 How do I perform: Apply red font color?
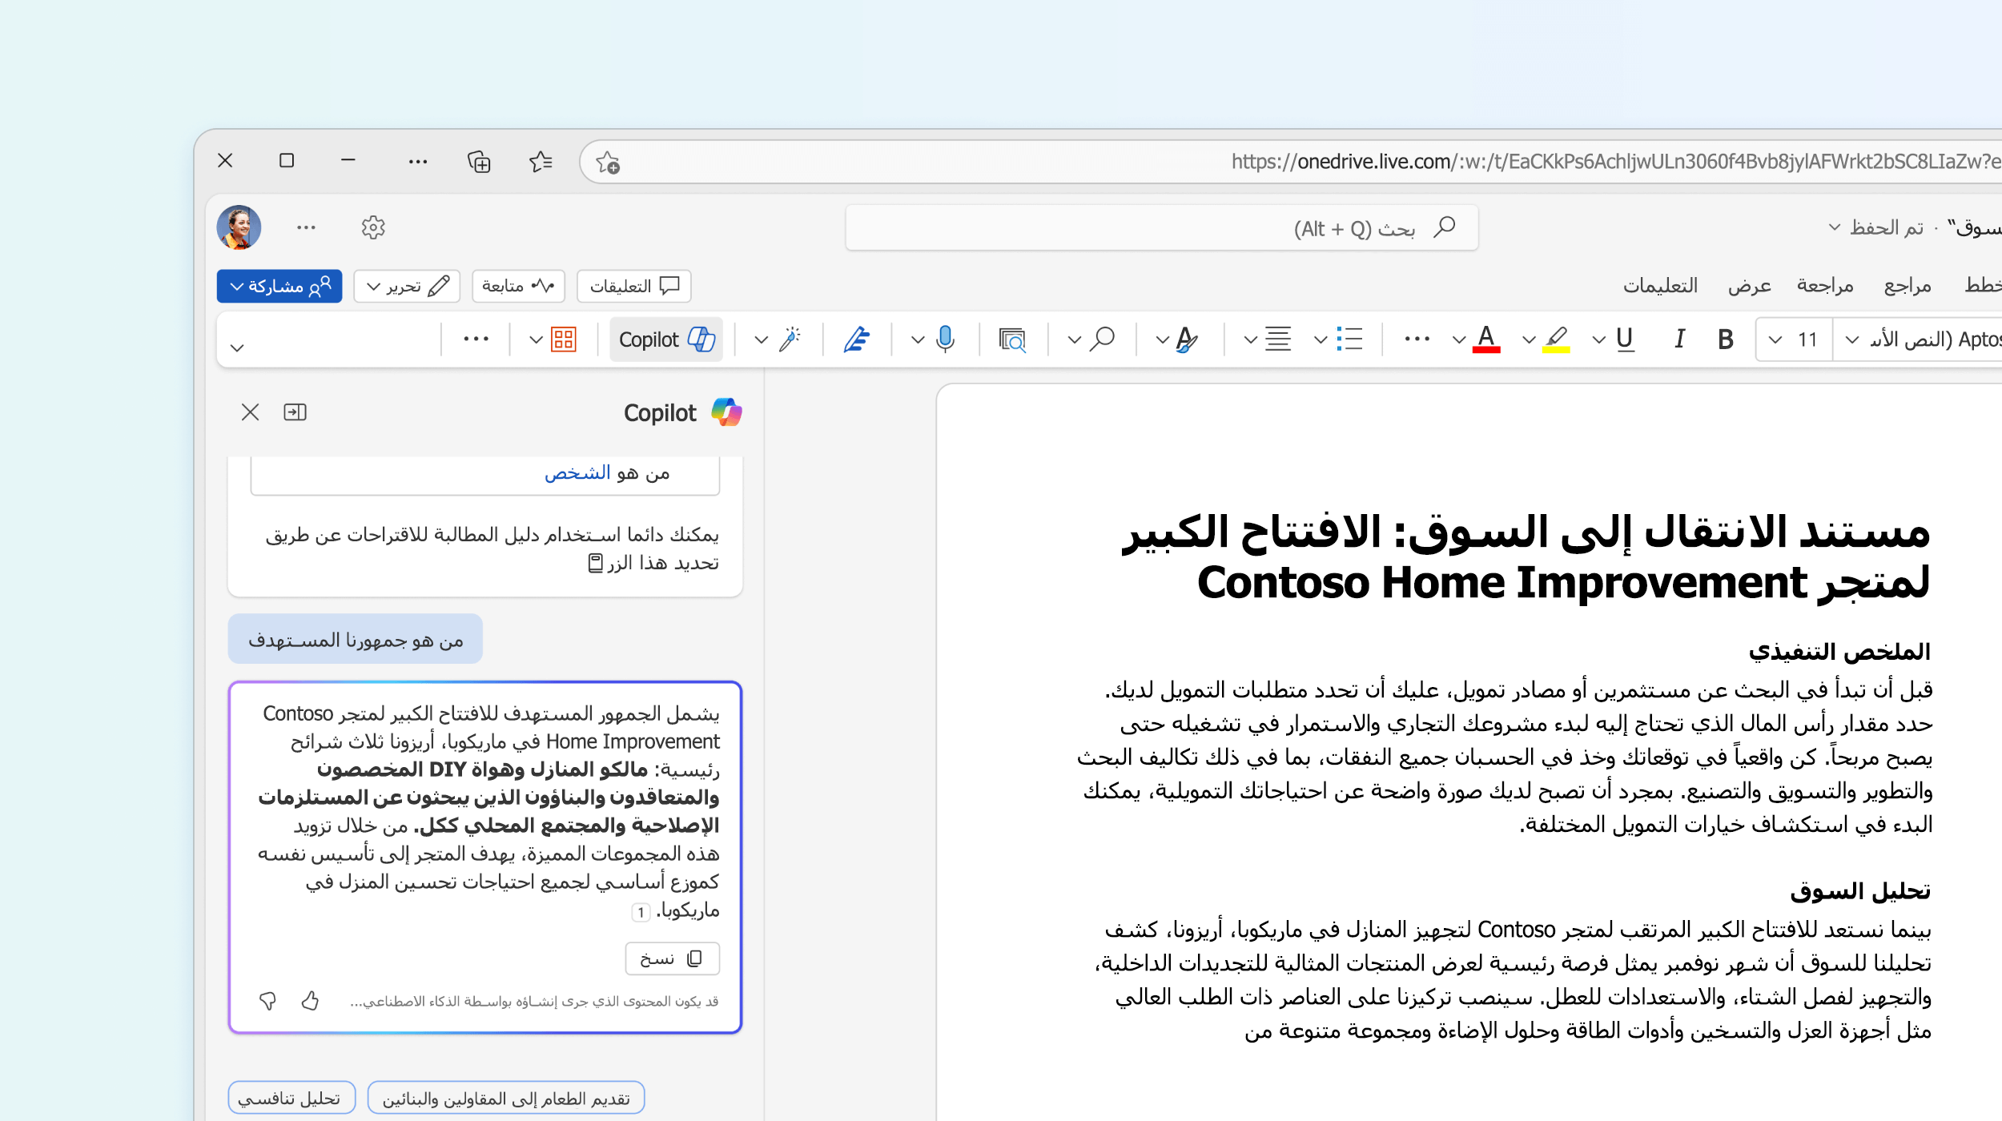point(1486,340)
